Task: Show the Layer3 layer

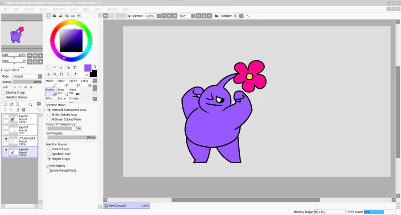Action: click(6, 128)
